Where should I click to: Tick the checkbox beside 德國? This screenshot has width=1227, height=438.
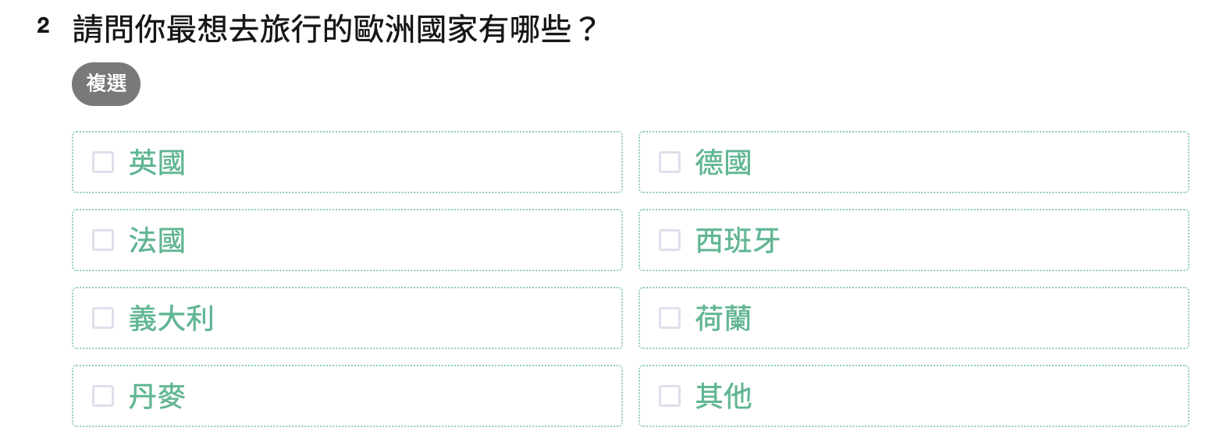coord(670,162)
